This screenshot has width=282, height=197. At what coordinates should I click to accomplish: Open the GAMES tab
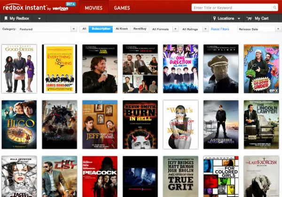pyautogui.click(x=122, y=8)
